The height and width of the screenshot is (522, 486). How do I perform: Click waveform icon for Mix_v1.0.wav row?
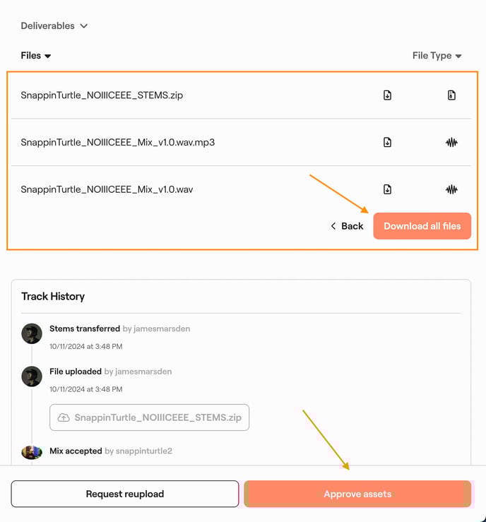pyautogui.click(x=451, y=189)
